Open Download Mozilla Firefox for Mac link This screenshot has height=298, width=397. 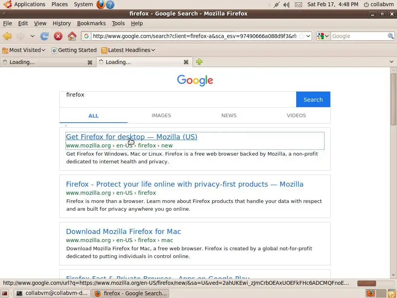pyautogui.click(x=123, y=232)
